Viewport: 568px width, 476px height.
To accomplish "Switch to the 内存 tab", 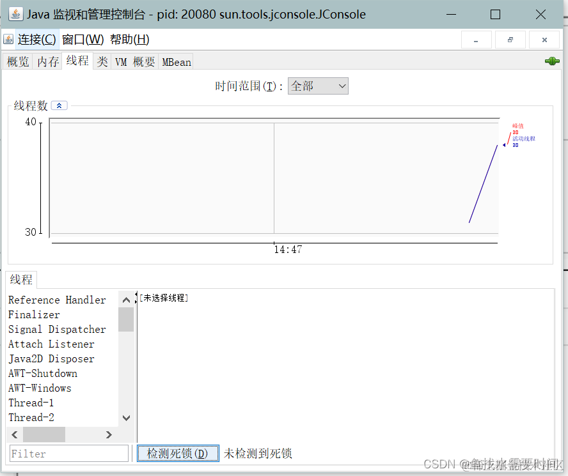I will [48, 61].
